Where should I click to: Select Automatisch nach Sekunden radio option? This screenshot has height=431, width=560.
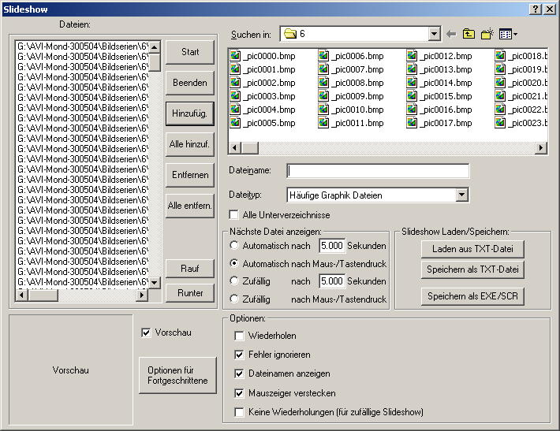point(234,246)
